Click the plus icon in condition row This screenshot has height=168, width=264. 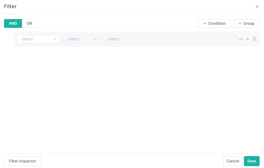coord(247,39)
